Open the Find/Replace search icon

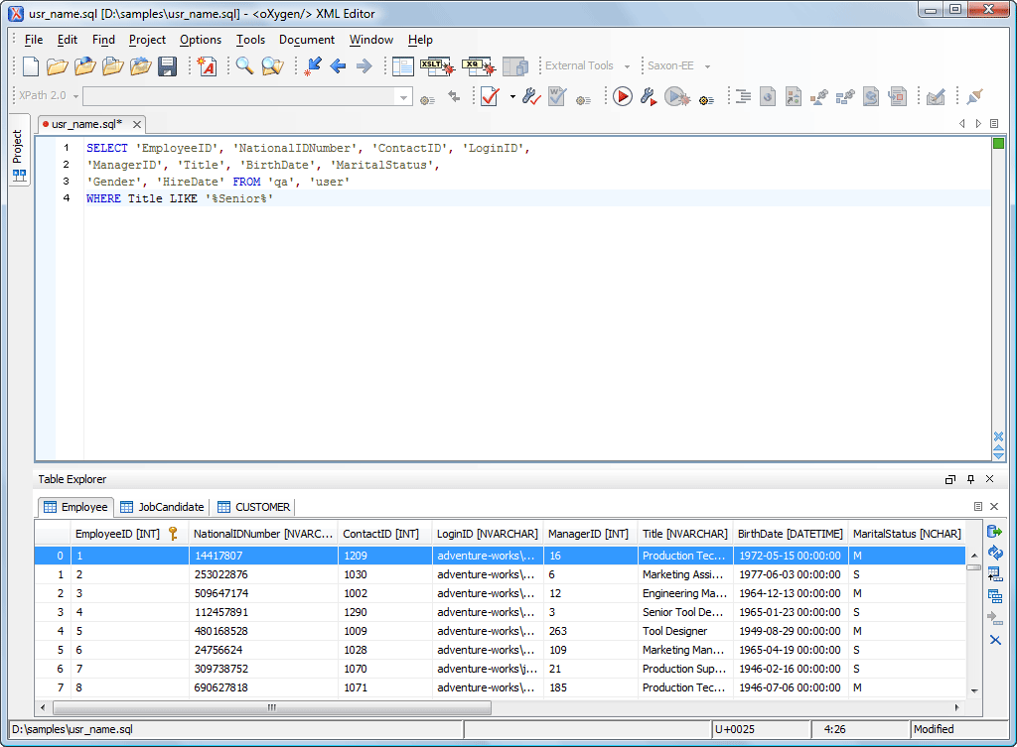244,65
